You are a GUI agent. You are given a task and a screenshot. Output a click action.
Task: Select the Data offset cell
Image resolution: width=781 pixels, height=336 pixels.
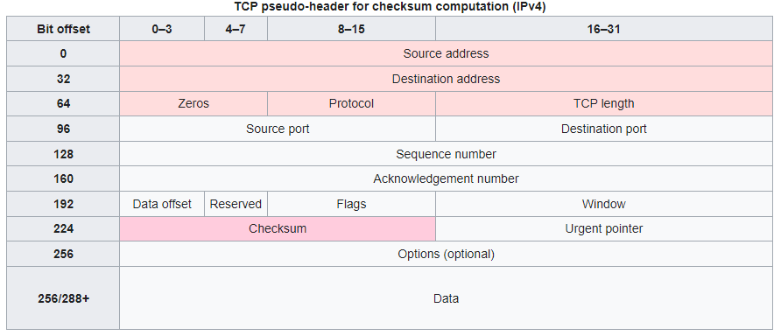162,204
